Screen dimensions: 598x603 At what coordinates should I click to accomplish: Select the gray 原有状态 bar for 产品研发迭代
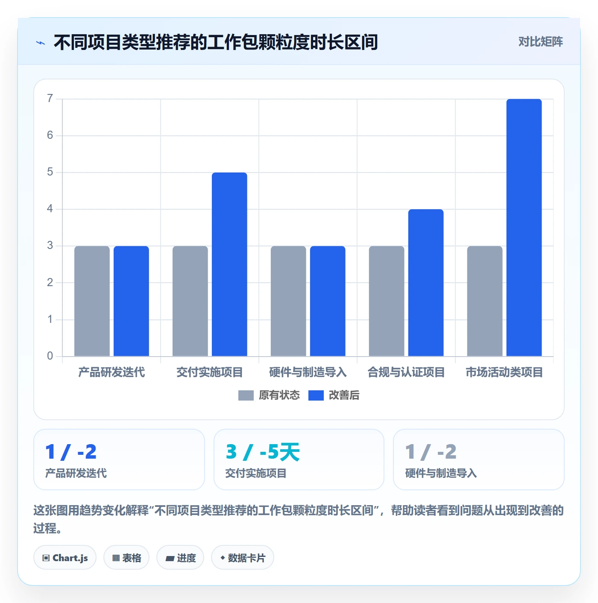click(x=92, y=301)
